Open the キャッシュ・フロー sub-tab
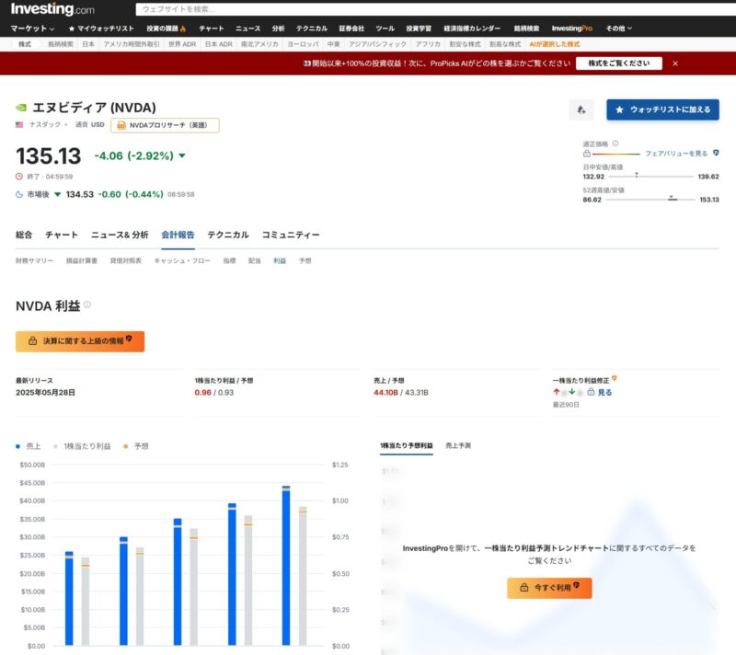This screenshot has width=736, height=655. [x=182, y=261]
